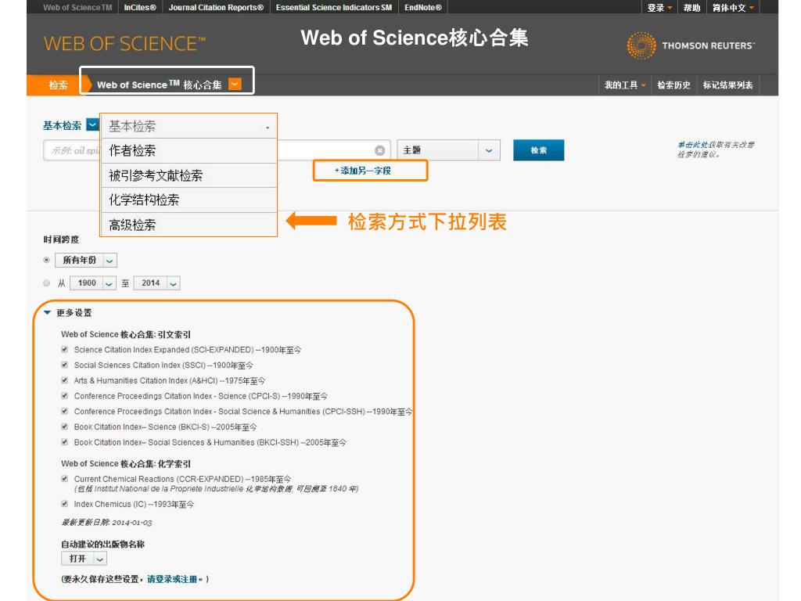The width and height of the screenshot is (801, 601).
Task: Collapse the 更多设置 section
Action: point(48,313)
